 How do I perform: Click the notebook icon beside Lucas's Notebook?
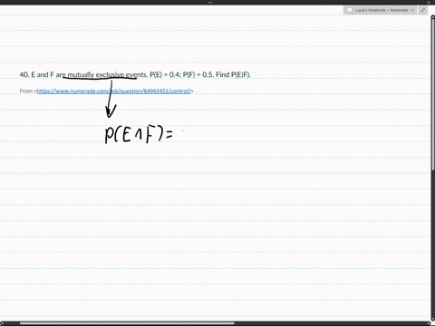(350, 10)
